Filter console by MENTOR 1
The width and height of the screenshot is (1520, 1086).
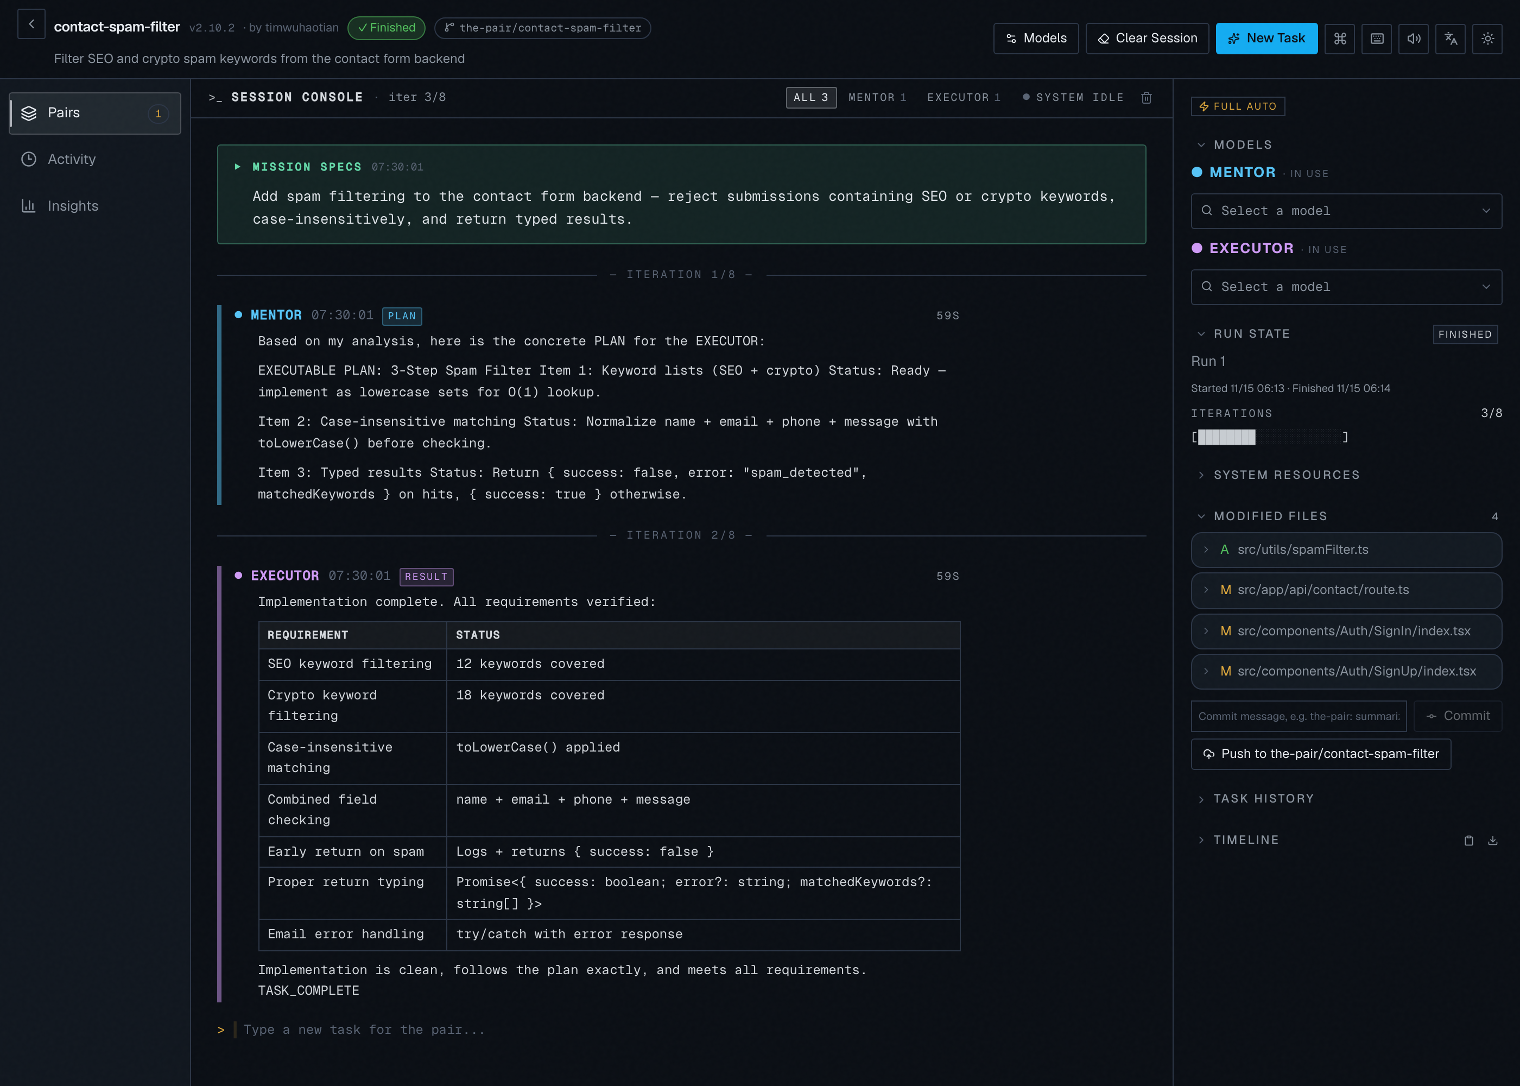tap(877, 98)
